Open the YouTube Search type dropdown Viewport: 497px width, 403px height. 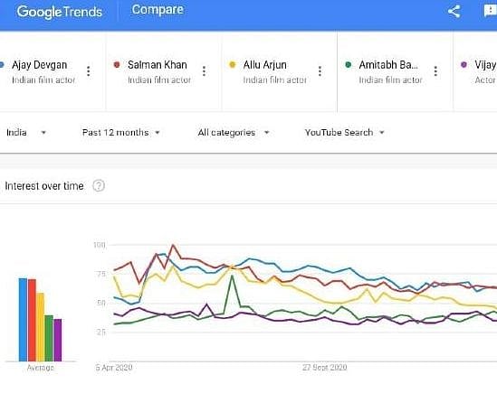pos(345,133)
